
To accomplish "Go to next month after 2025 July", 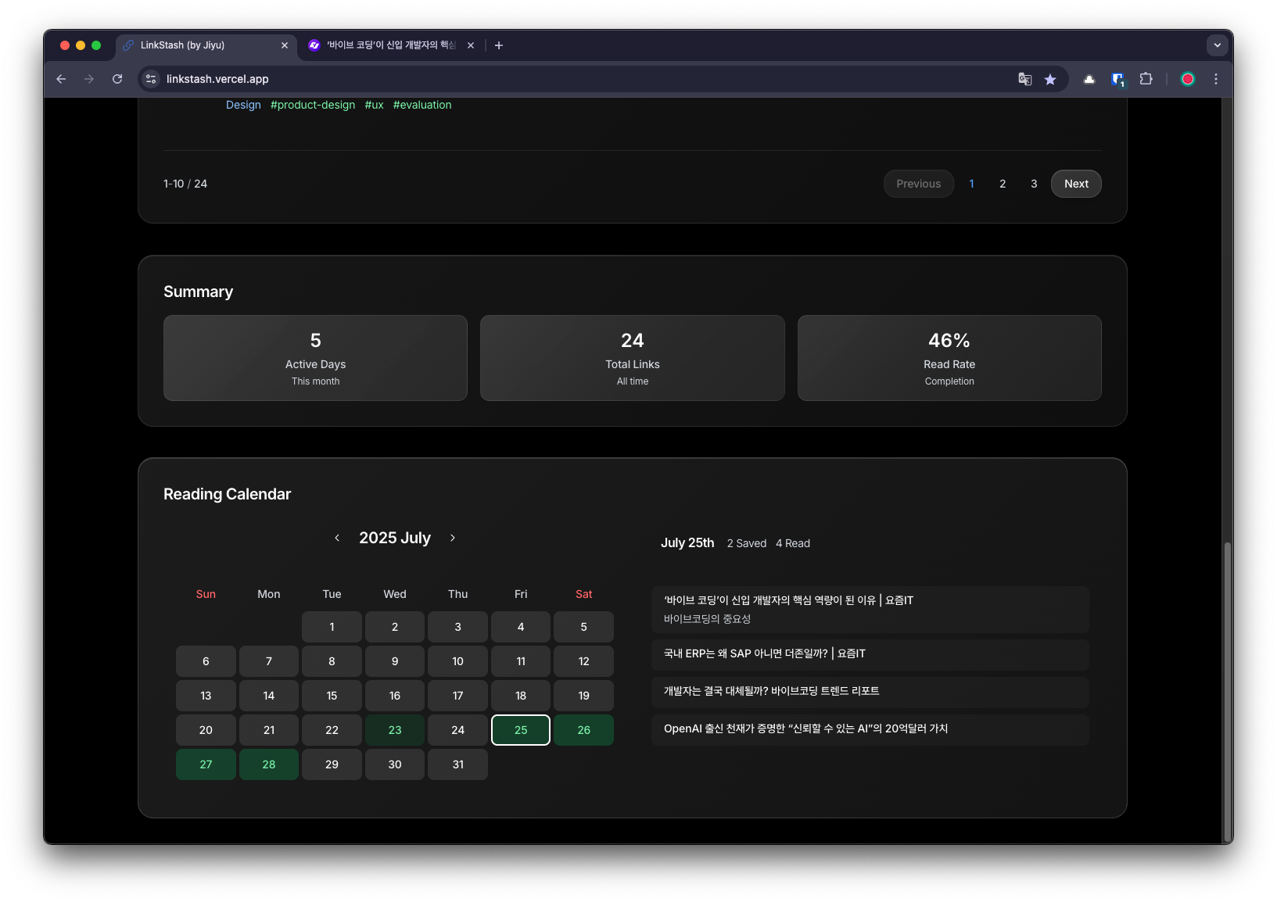I will point(453,538).
